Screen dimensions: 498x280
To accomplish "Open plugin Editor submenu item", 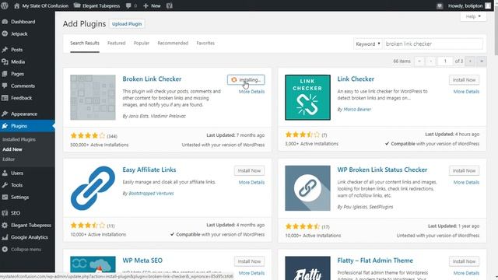I will pos(9,159).
